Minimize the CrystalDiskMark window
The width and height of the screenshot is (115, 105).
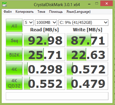tap(89, 4)
